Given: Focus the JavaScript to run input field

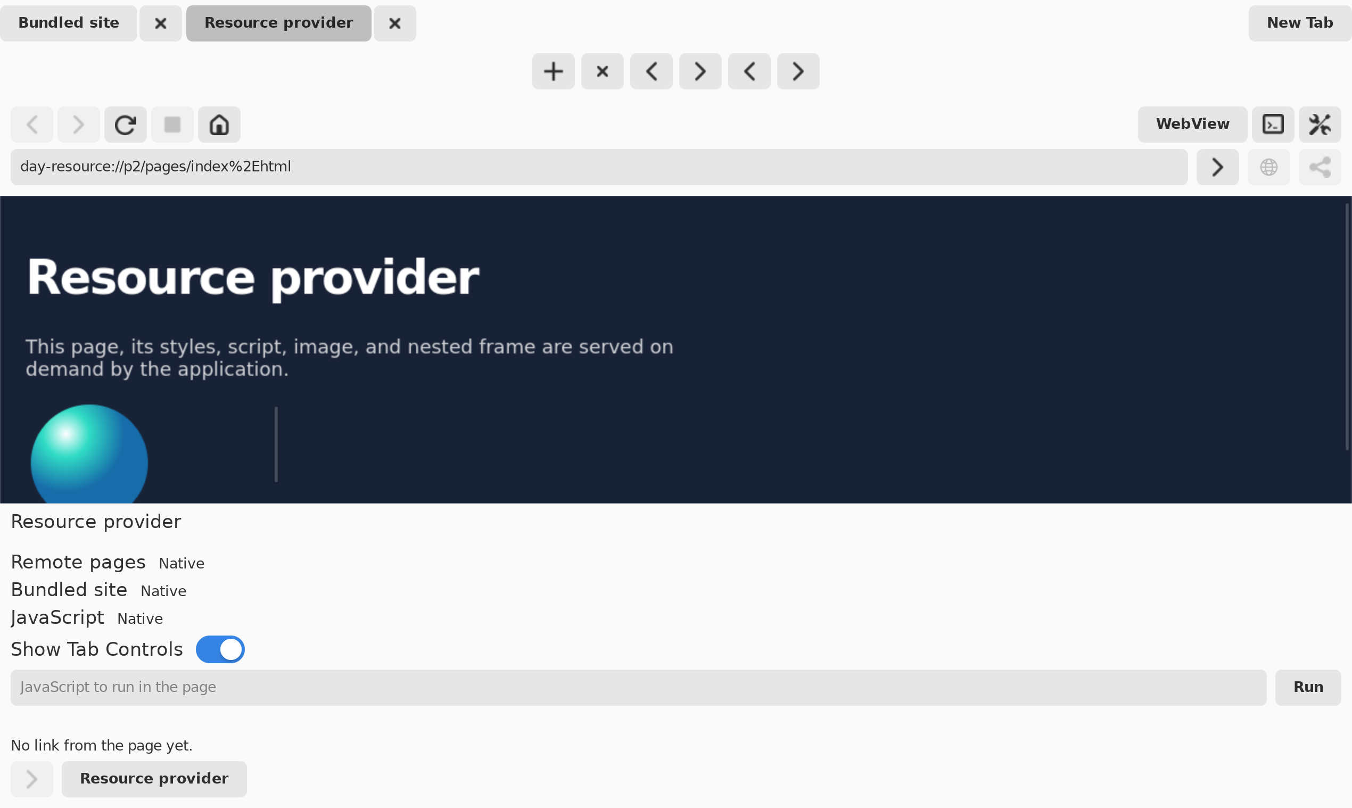Looking at the screenshot, I should click(x=638, y=687).
